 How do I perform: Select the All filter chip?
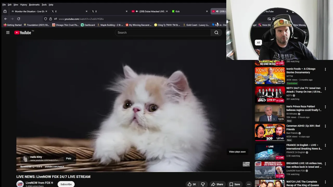258,43
